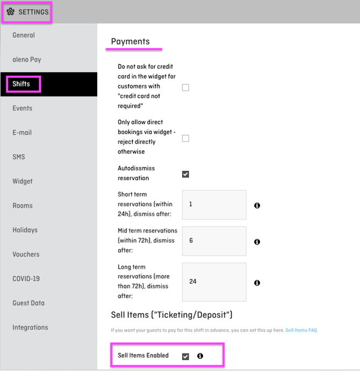
Task: Click info icon beside short term reservations
Action: pos(257,205)
